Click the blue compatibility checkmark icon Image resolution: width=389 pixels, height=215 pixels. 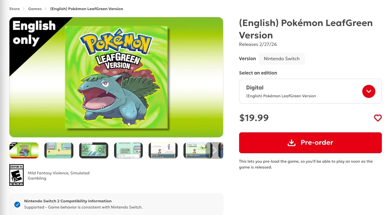[x=17, y=204]
